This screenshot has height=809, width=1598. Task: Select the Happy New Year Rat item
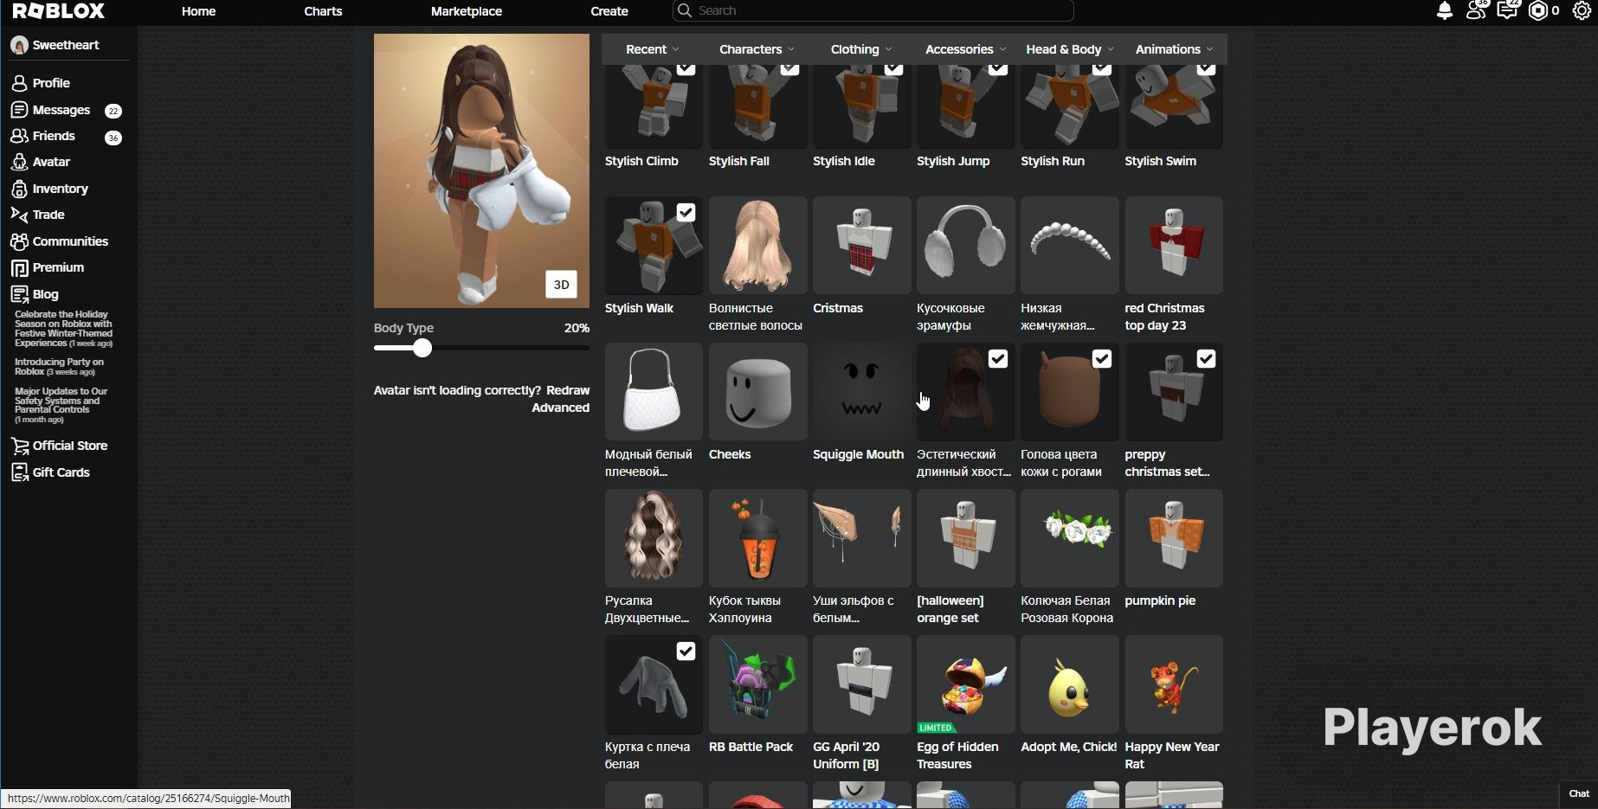[1173, 684]
